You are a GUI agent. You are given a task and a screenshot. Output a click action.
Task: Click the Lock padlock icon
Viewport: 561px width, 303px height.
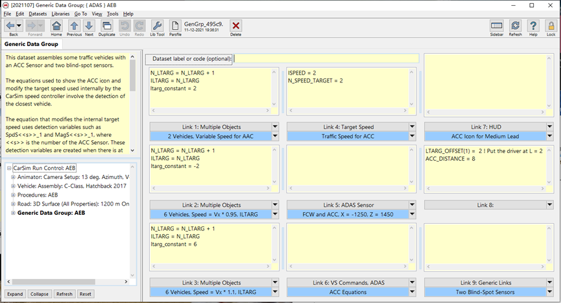(551, 26)
